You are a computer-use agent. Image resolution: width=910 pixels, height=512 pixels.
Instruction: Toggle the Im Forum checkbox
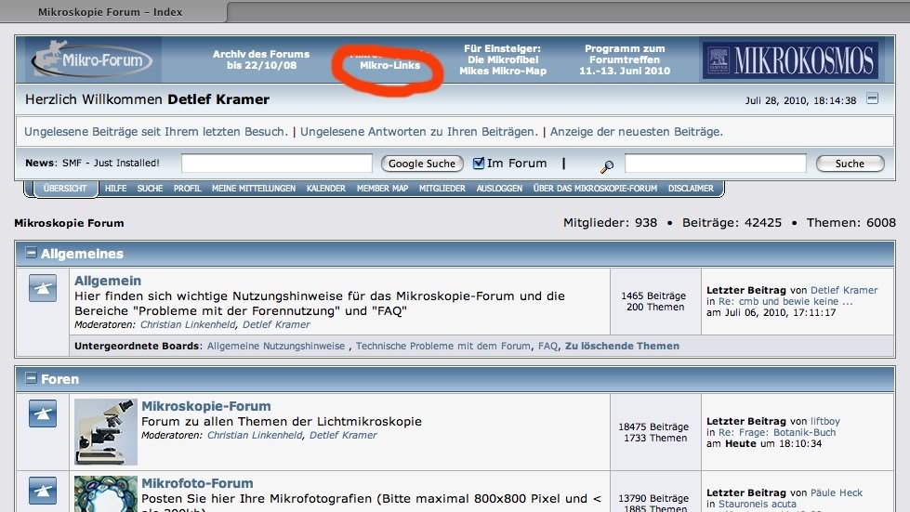(x=479, y=164)
